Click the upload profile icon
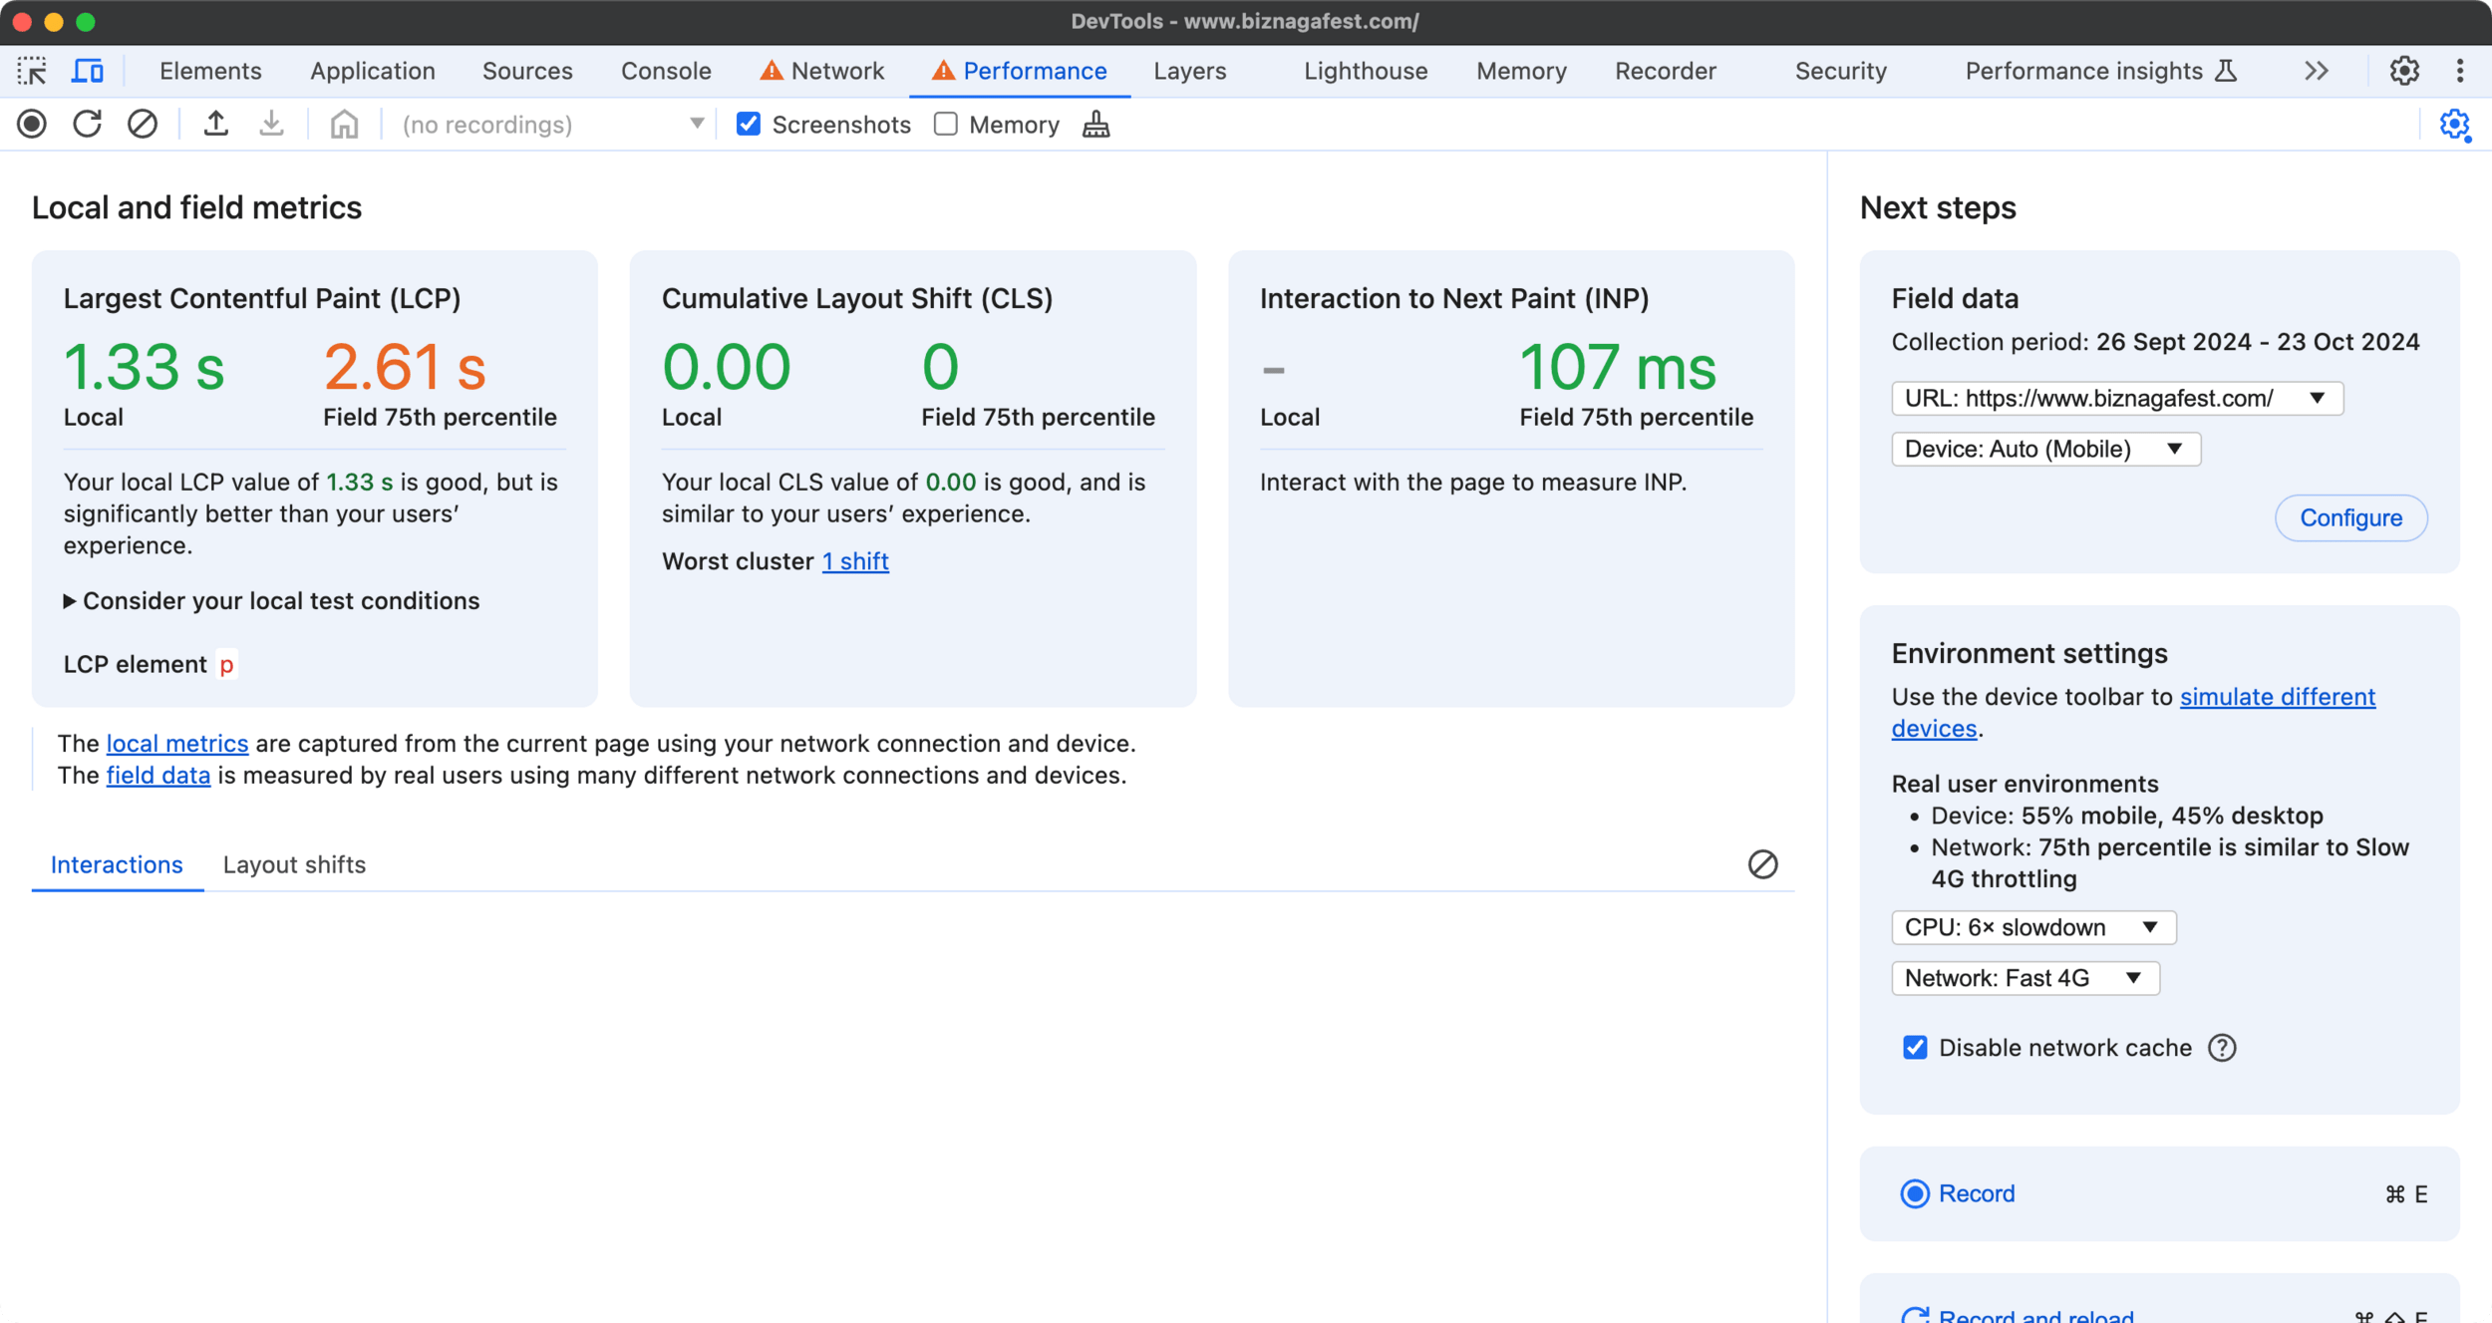The width and height of the screenshot is (2492, 1323). pyautogui.click(x=215, y=125)
